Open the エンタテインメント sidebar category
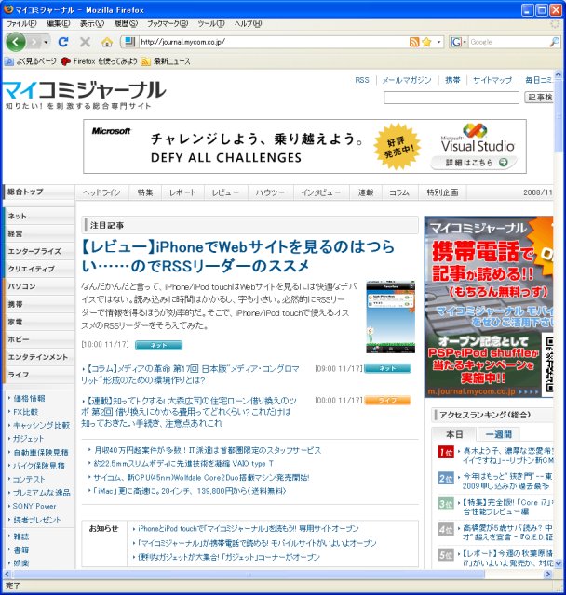 click(x=38, y=357)
